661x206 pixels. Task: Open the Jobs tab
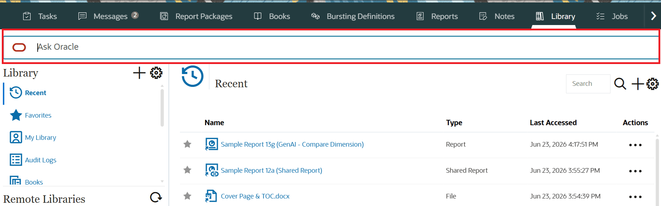(x=612, y=16)
